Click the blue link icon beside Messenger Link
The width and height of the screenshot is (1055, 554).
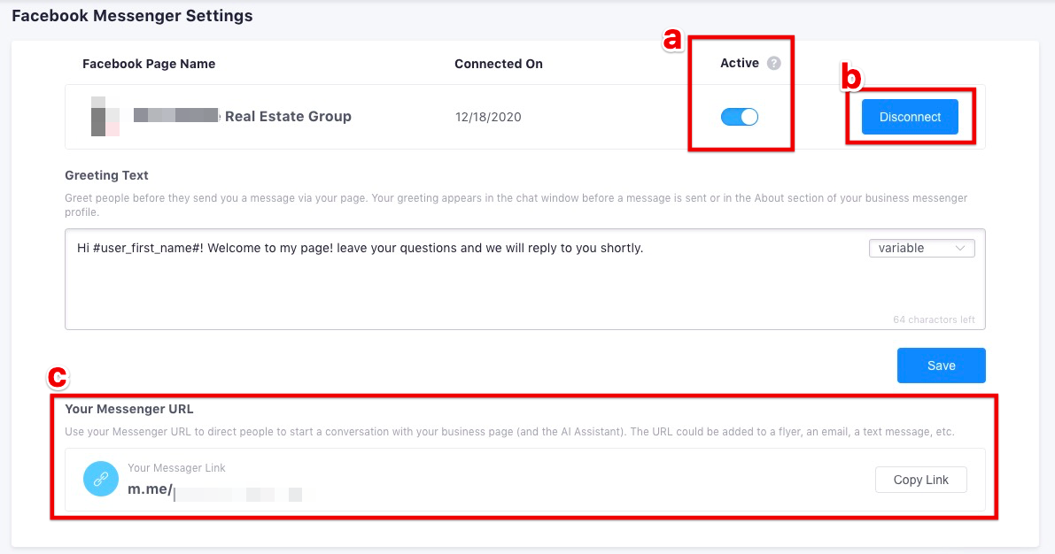[101, 479]
